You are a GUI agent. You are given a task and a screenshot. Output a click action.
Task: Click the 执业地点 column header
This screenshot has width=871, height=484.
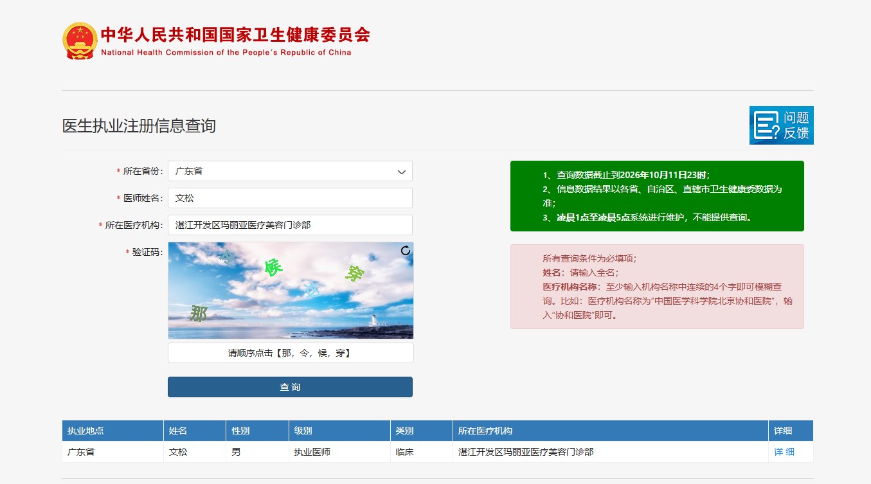coord(112,431)
